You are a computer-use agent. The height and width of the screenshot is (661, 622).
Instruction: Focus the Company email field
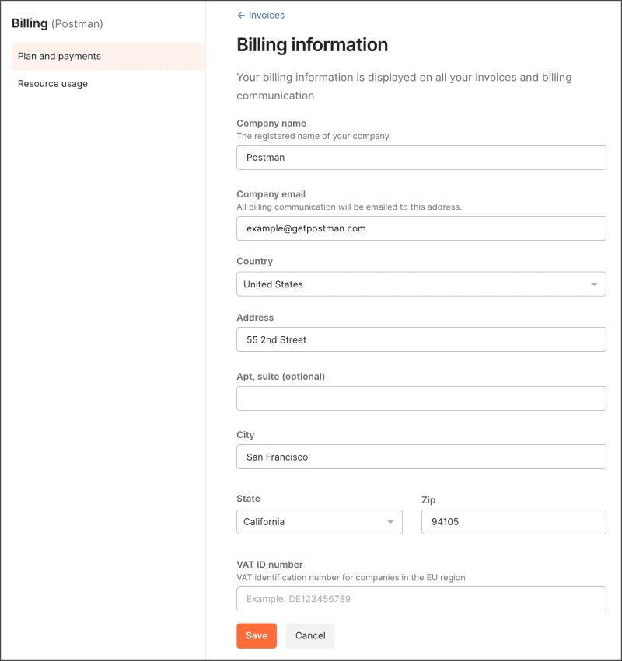(421, 228)
